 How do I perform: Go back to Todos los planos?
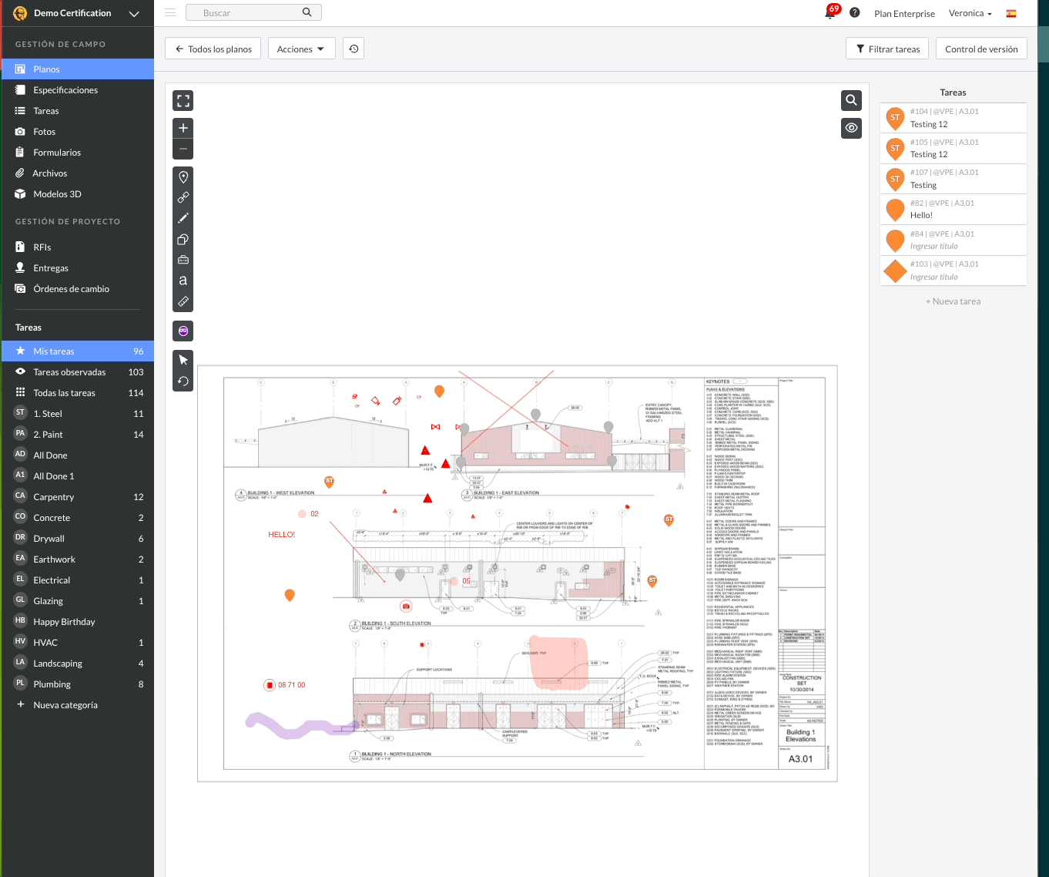point(213,49)
